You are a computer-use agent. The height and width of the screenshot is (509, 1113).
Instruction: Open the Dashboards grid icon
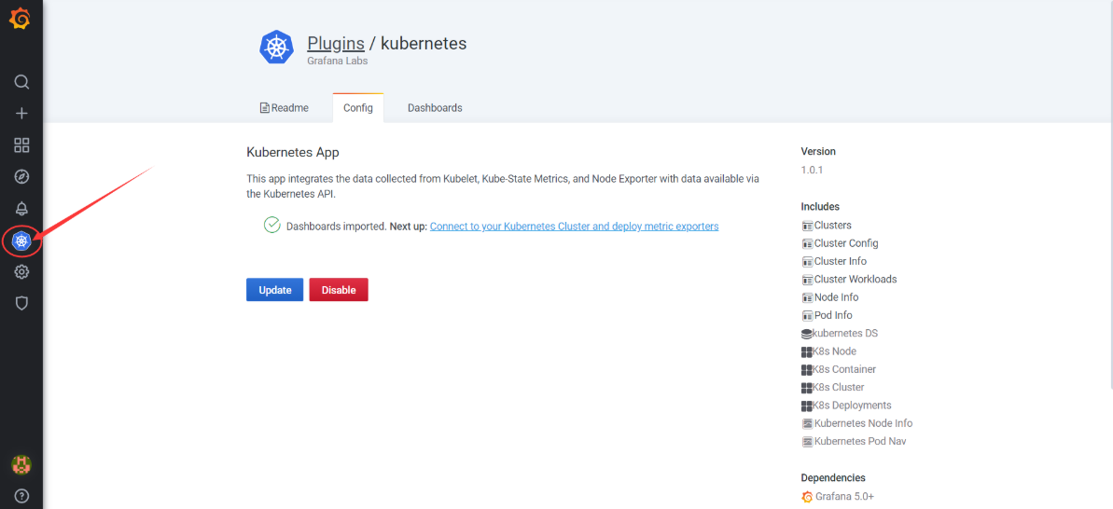[22, 145]
